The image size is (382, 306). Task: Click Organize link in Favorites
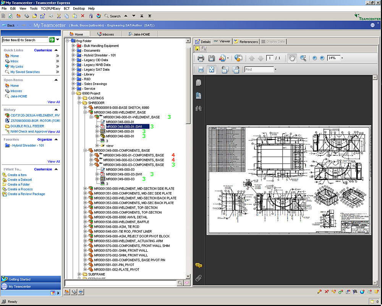pyautogui.click(x=45, y=139)
